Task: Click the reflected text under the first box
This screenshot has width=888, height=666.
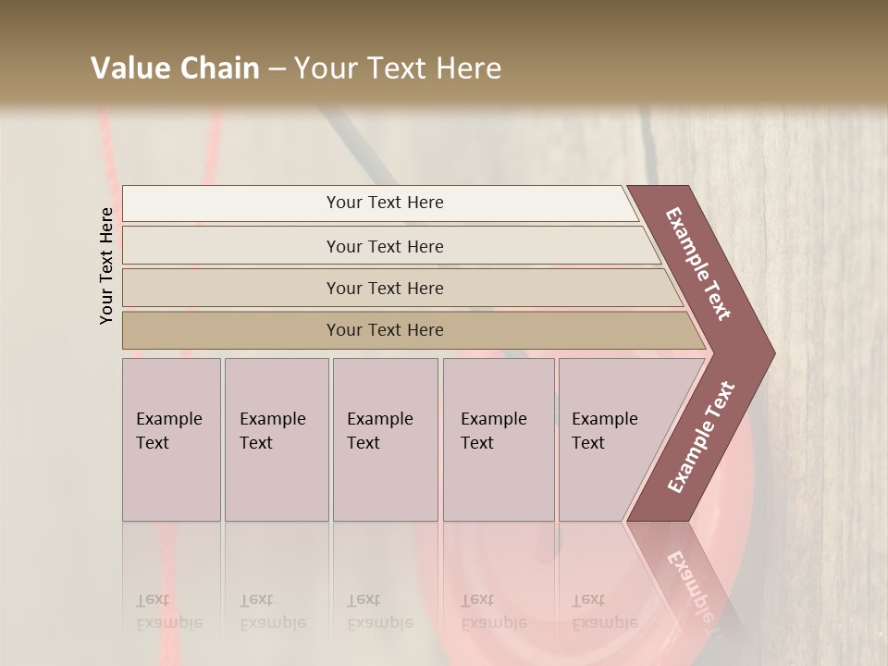Action: 169,612
